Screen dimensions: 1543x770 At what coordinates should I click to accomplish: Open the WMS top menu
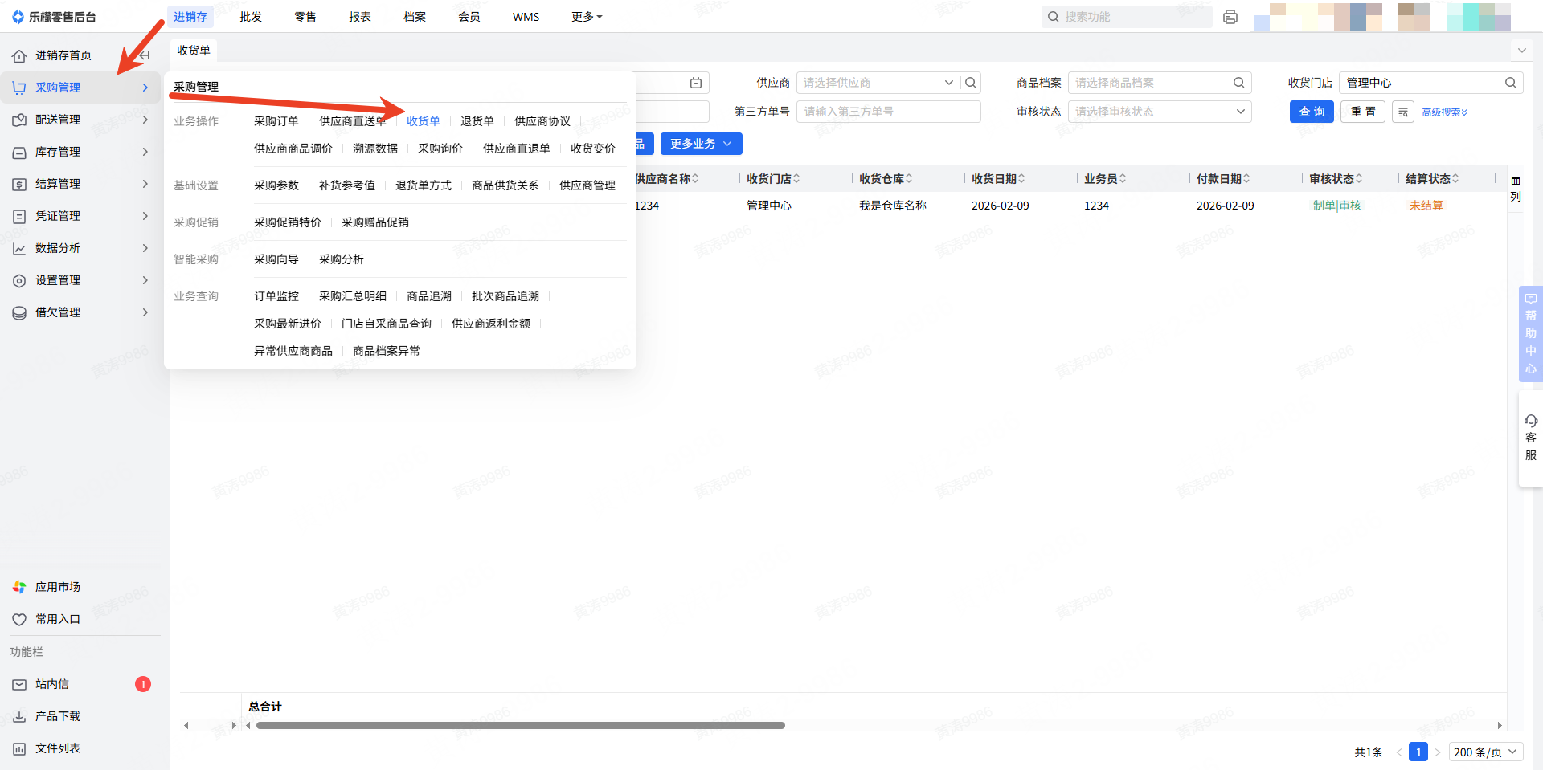click(x=526, y=17)
